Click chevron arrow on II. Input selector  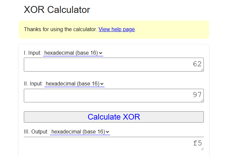coord(102,84)
